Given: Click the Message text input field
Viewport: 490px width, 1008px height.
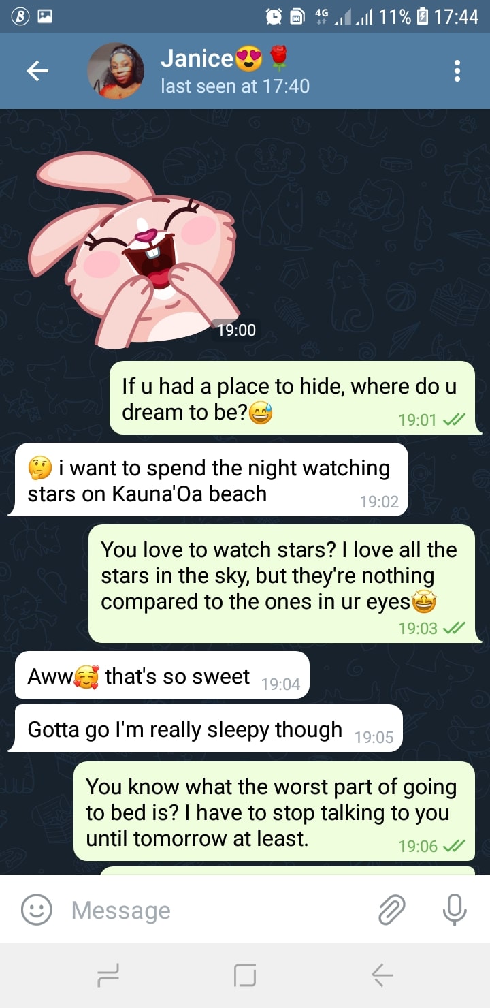Looking at the screenshot, I should click(218, 910).
